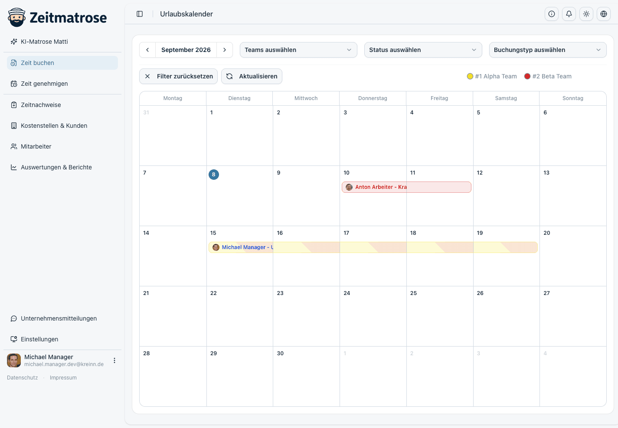
Task: Click the Auswertungen & Berichte chart icon
Action: (x=14, y=167)
